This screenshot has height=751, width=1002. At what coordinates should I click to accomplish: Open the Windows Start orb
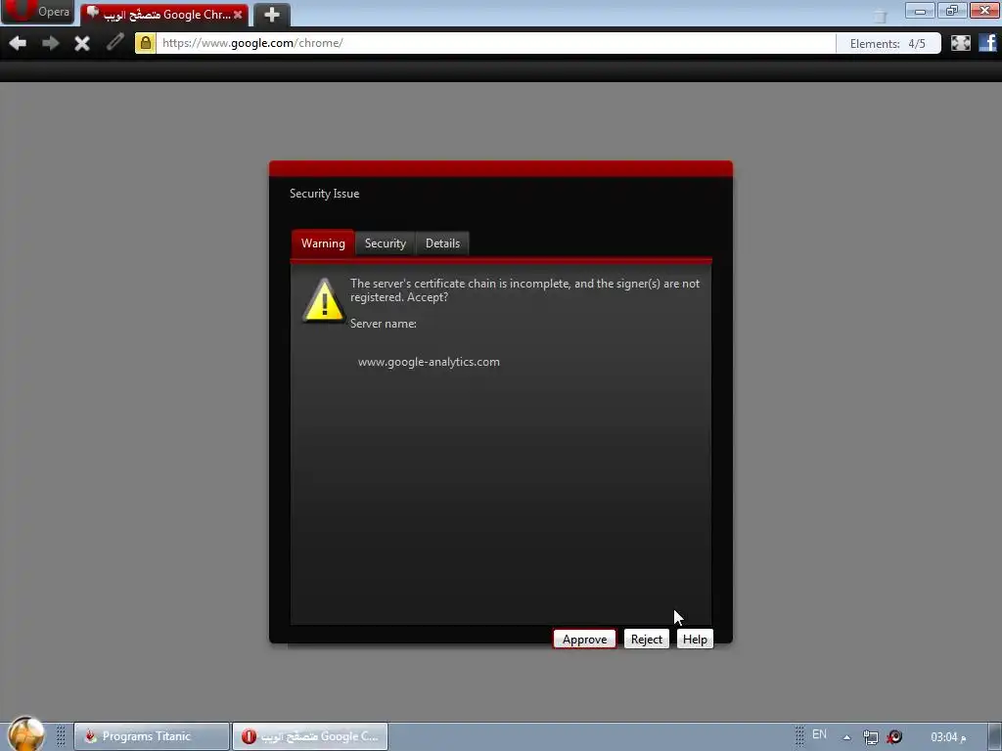pyautogui.click(x=25, y=733)
